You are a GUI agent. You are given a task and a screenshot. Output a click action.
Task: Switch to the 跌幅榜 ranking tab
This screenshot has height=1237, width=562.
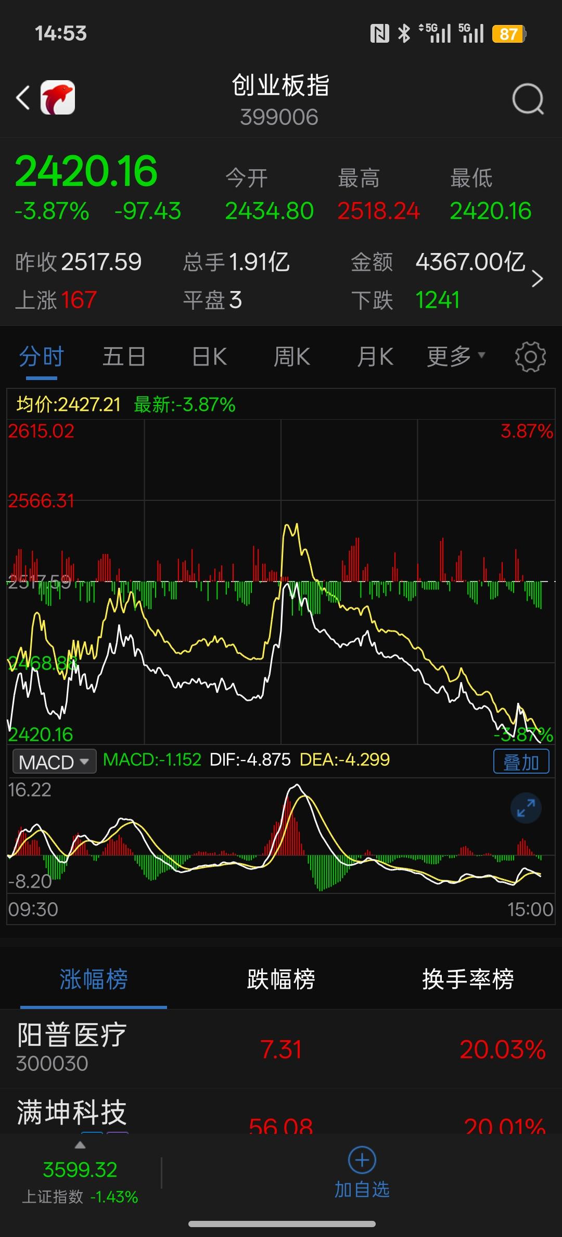(x=281, y=979)
